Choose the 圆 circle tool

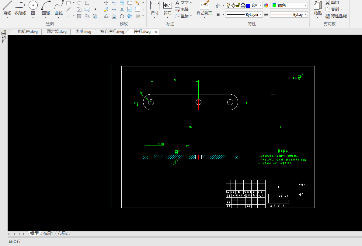33,5
